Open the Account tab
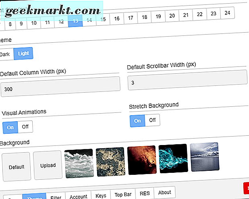Screen dimensions: 249x199 79,196
